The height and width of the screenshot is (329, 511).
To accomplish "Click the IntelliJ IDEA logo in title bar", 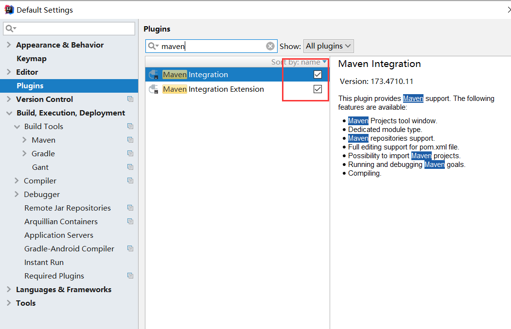I will pyautogui.click(x=9, y=9).
